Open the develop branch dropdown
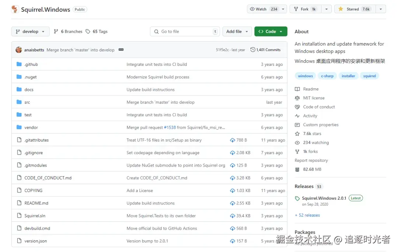The height and width of the screenshot is (252, 398). click(x=30, y=32)
